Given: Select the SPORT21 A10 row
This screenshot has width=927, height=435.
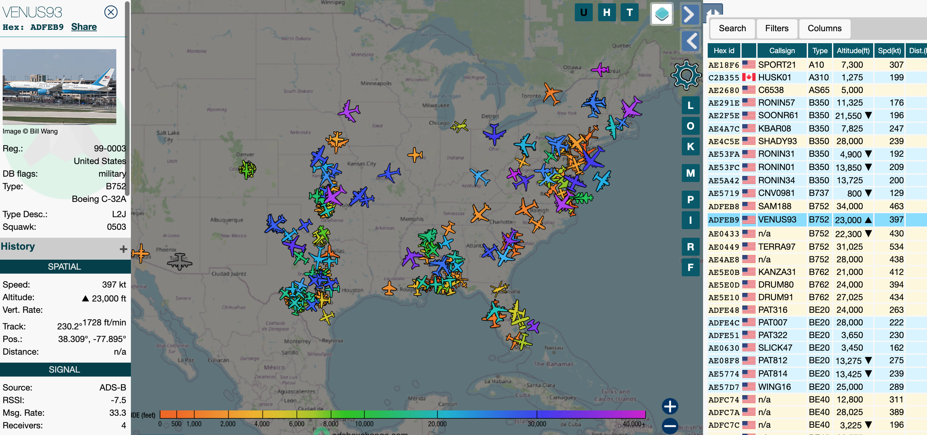Looking at the screenshot, I should pyautogui.click(x=817, y=65).
